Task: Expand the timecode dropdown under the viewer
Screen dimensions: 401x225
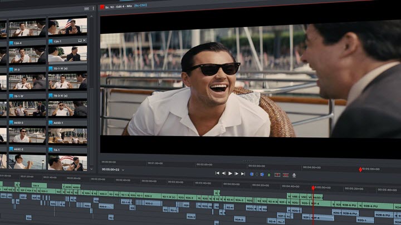Action: click(x=123, y=169)
